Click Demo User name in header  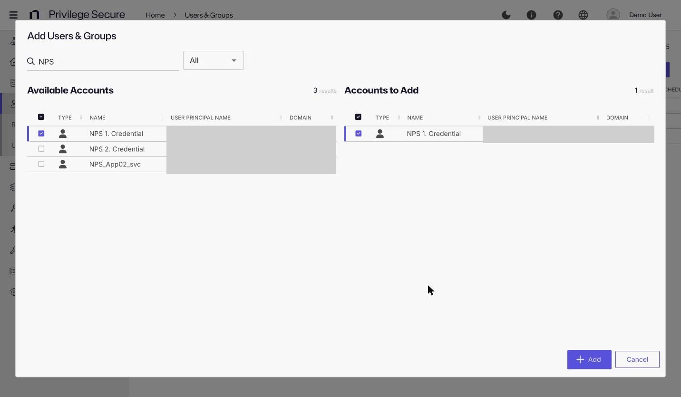[645, 15]
